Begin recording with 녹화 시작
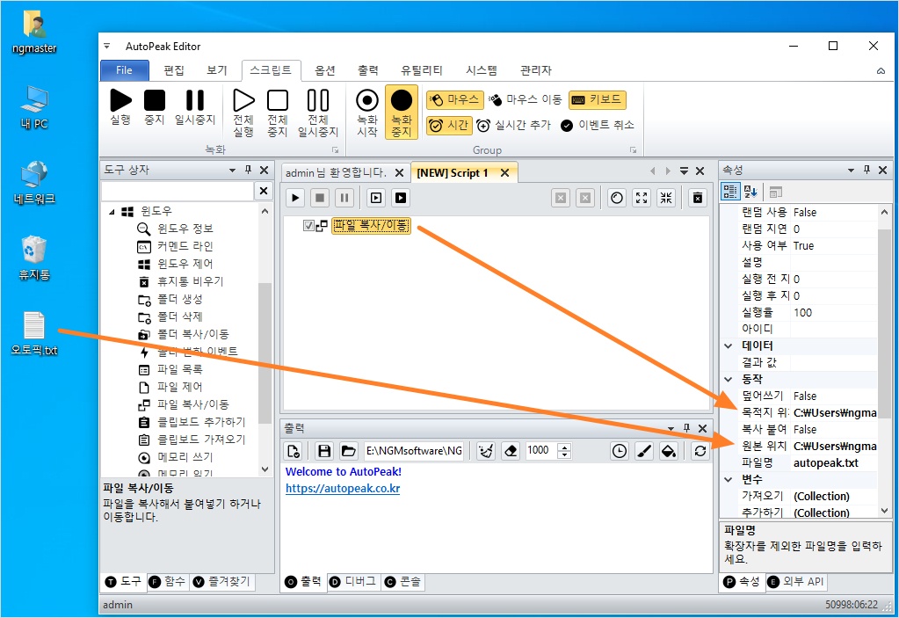 [x=367, y=113]
